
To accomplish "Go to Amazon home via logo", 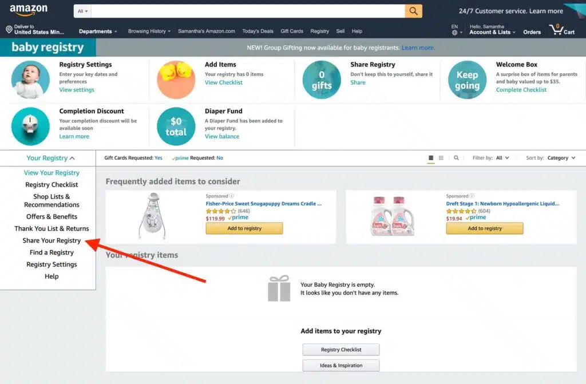I will click(29, 10).
